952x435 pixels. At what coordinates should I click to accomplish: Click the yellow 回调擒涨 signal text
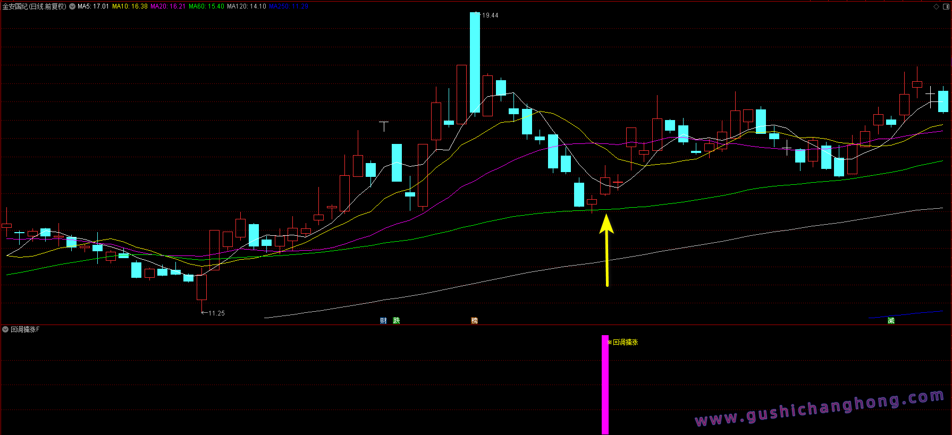tap(625, 343)
